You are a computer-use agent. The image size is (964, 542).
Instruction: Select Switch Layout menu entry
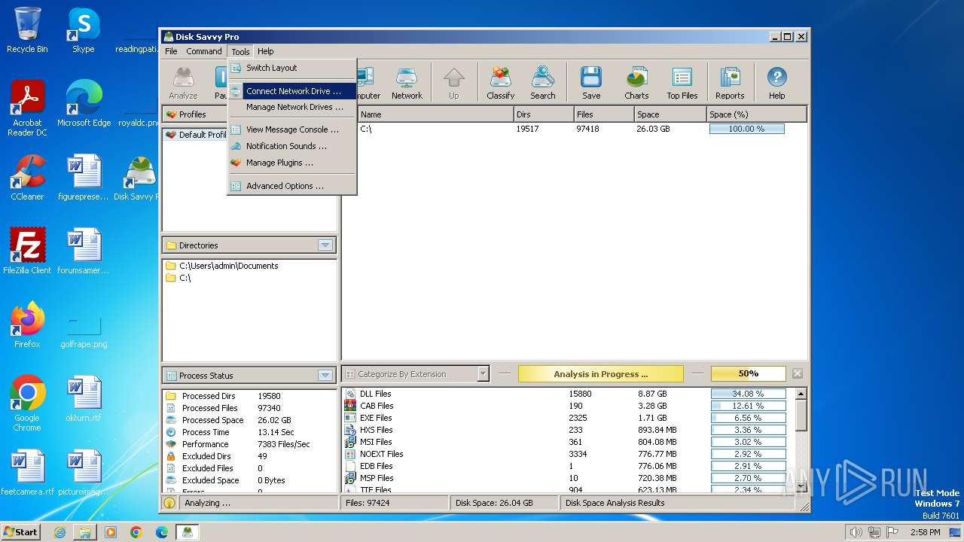[292, 68]
